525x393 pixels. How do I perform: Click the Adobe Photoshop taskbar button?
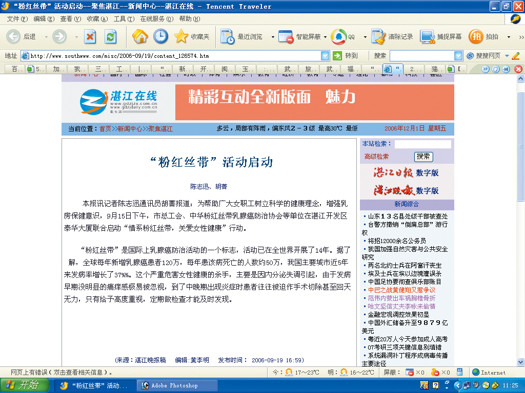[177, 385]
